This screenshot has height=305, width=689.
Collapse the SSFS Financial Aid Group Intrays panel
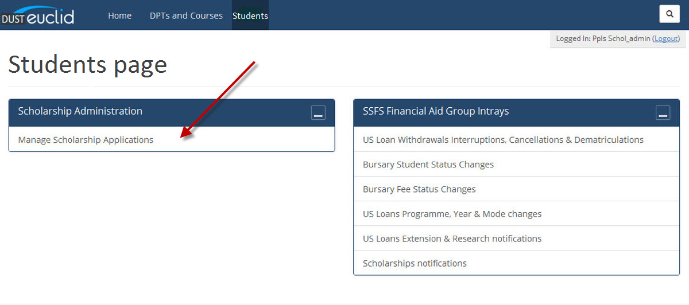point(663,113)
